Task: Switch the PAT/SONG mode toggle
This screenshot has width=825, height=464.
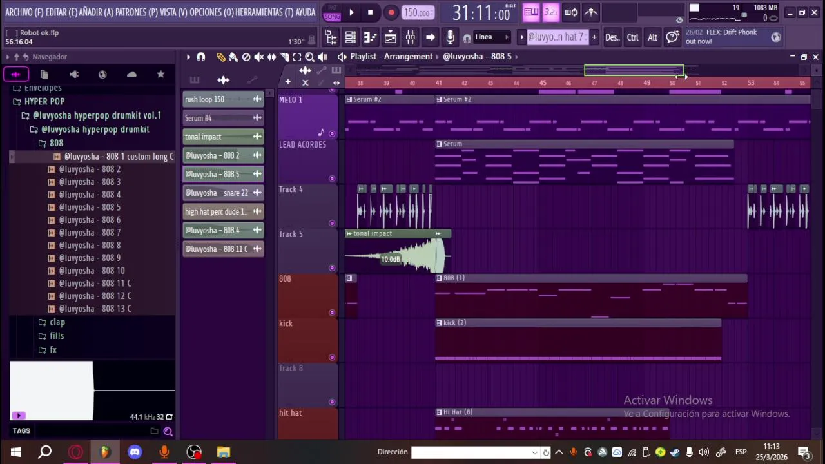Action: pos(332,12)
